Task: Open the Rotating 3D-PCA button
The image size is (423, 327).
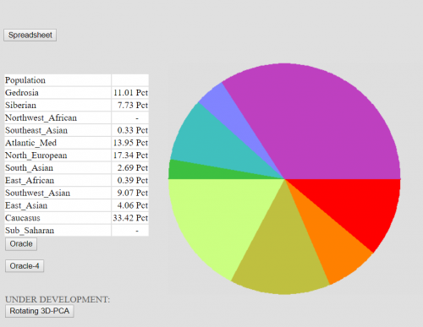Action: (40, 311)
